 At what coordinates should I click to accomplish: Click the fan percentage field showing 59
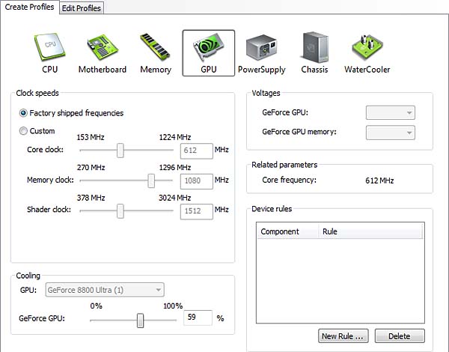click(198, 318)
